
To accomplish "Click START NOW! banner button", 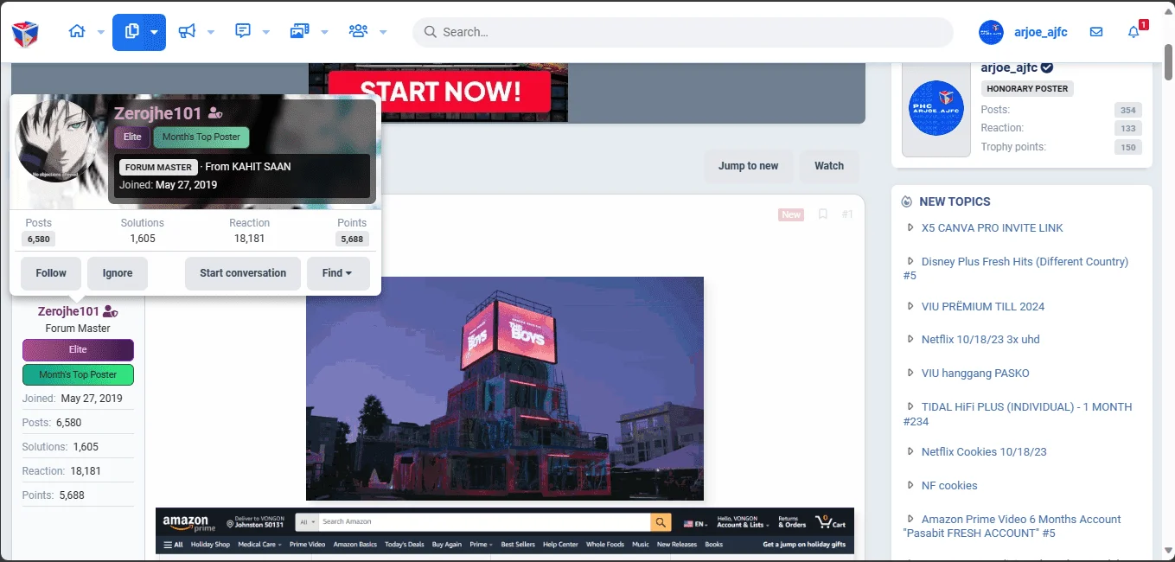I will tap(440, 92).
